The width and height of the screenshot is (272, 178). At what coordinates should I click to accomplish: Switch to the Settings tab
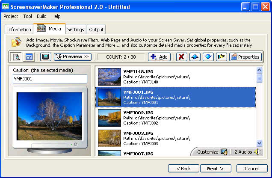76,30
